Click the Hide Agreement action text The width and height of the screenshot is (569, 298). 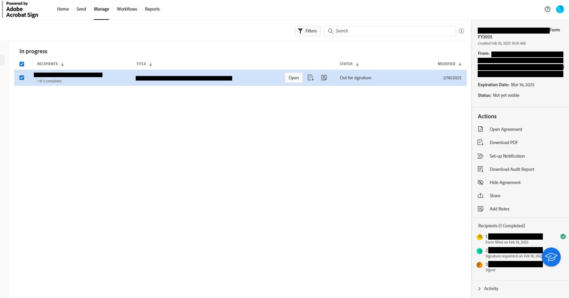click(x=505, y=182)
